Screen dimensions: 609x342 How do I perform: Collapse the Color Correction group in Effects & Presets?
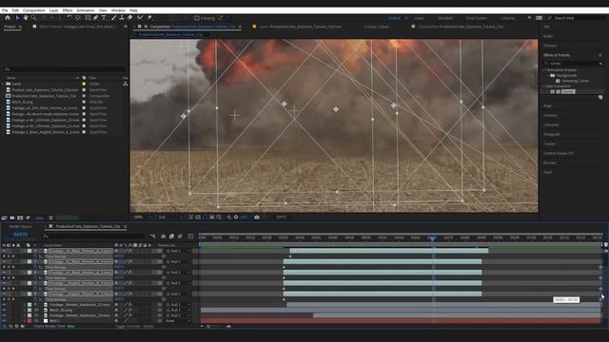[x=543, y=86]
